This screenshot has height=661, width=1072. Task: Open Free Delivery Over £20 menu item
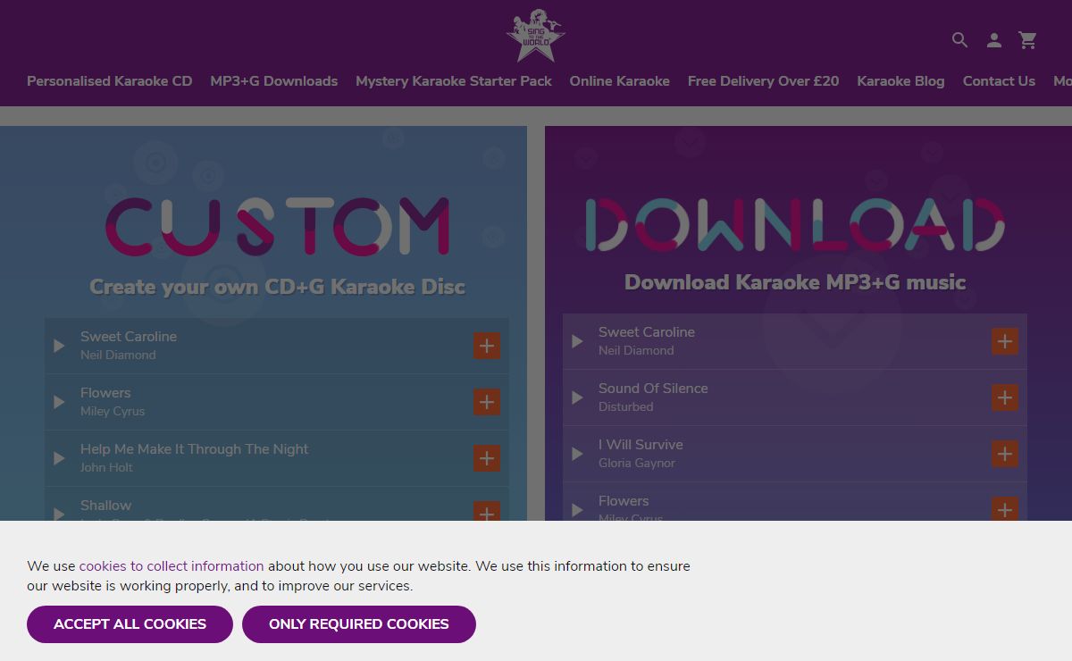764,80
